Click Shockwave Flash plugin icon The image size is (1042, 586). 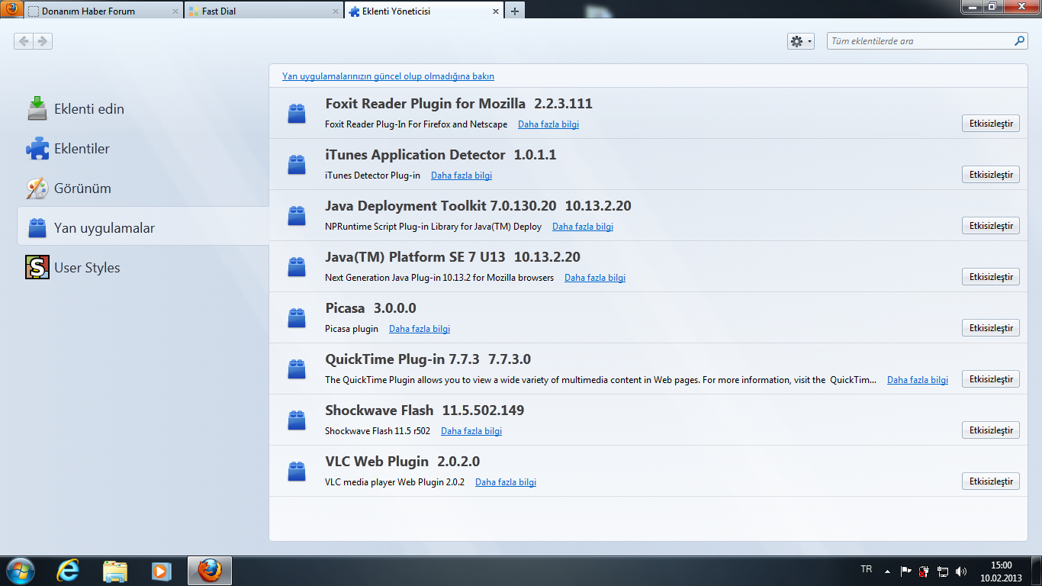point(297,420)
